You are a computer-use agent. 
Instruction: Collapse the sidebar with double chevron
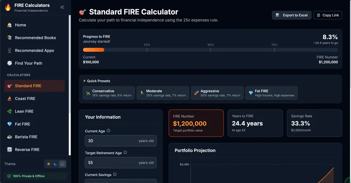62,7
